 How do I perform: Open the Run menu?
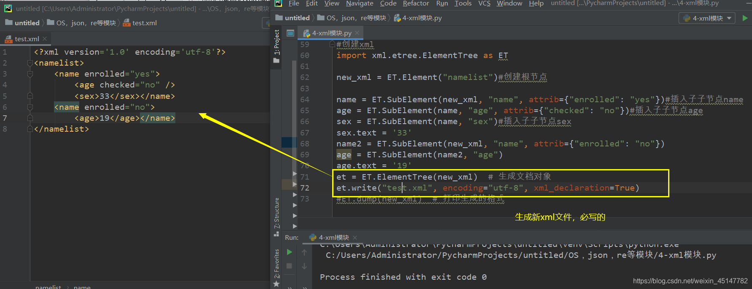point(442,3)
